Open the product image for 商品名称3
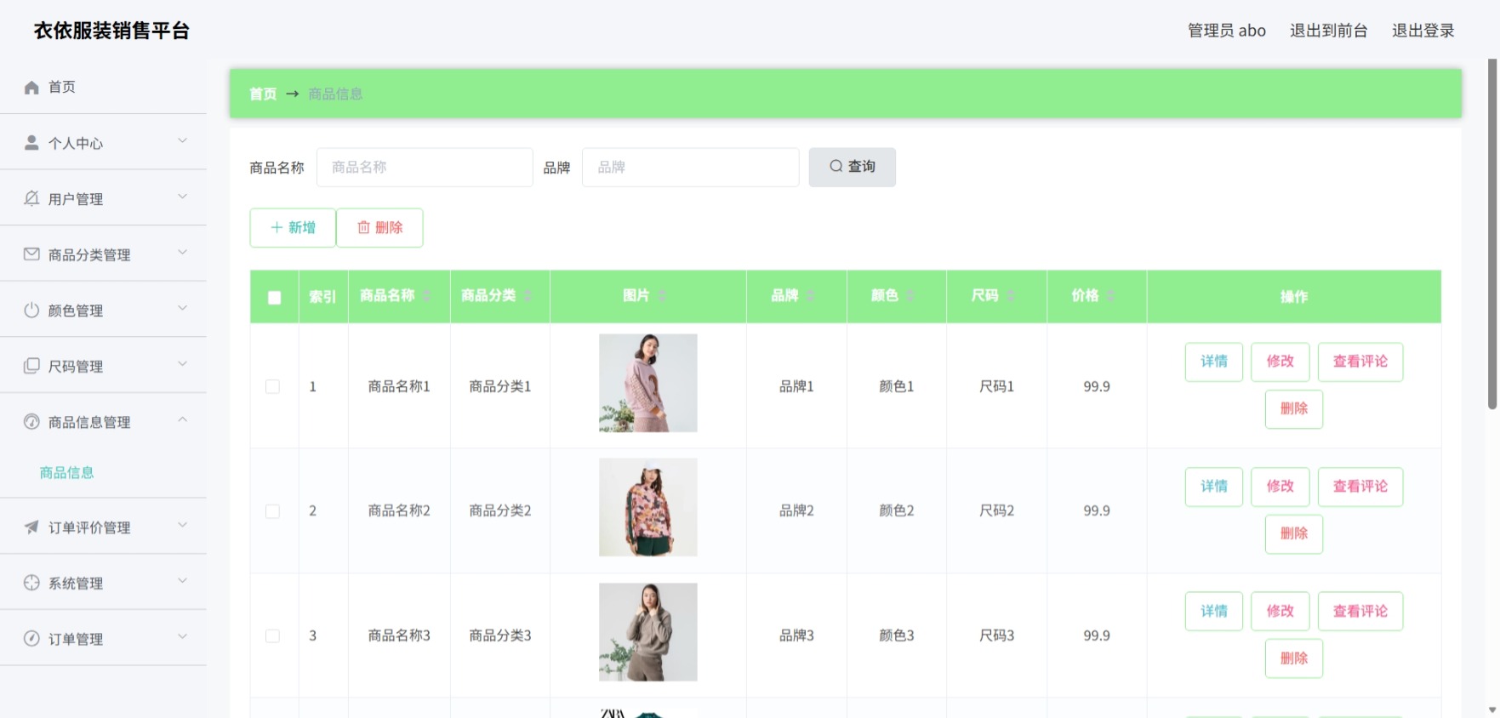 (648, 632)
